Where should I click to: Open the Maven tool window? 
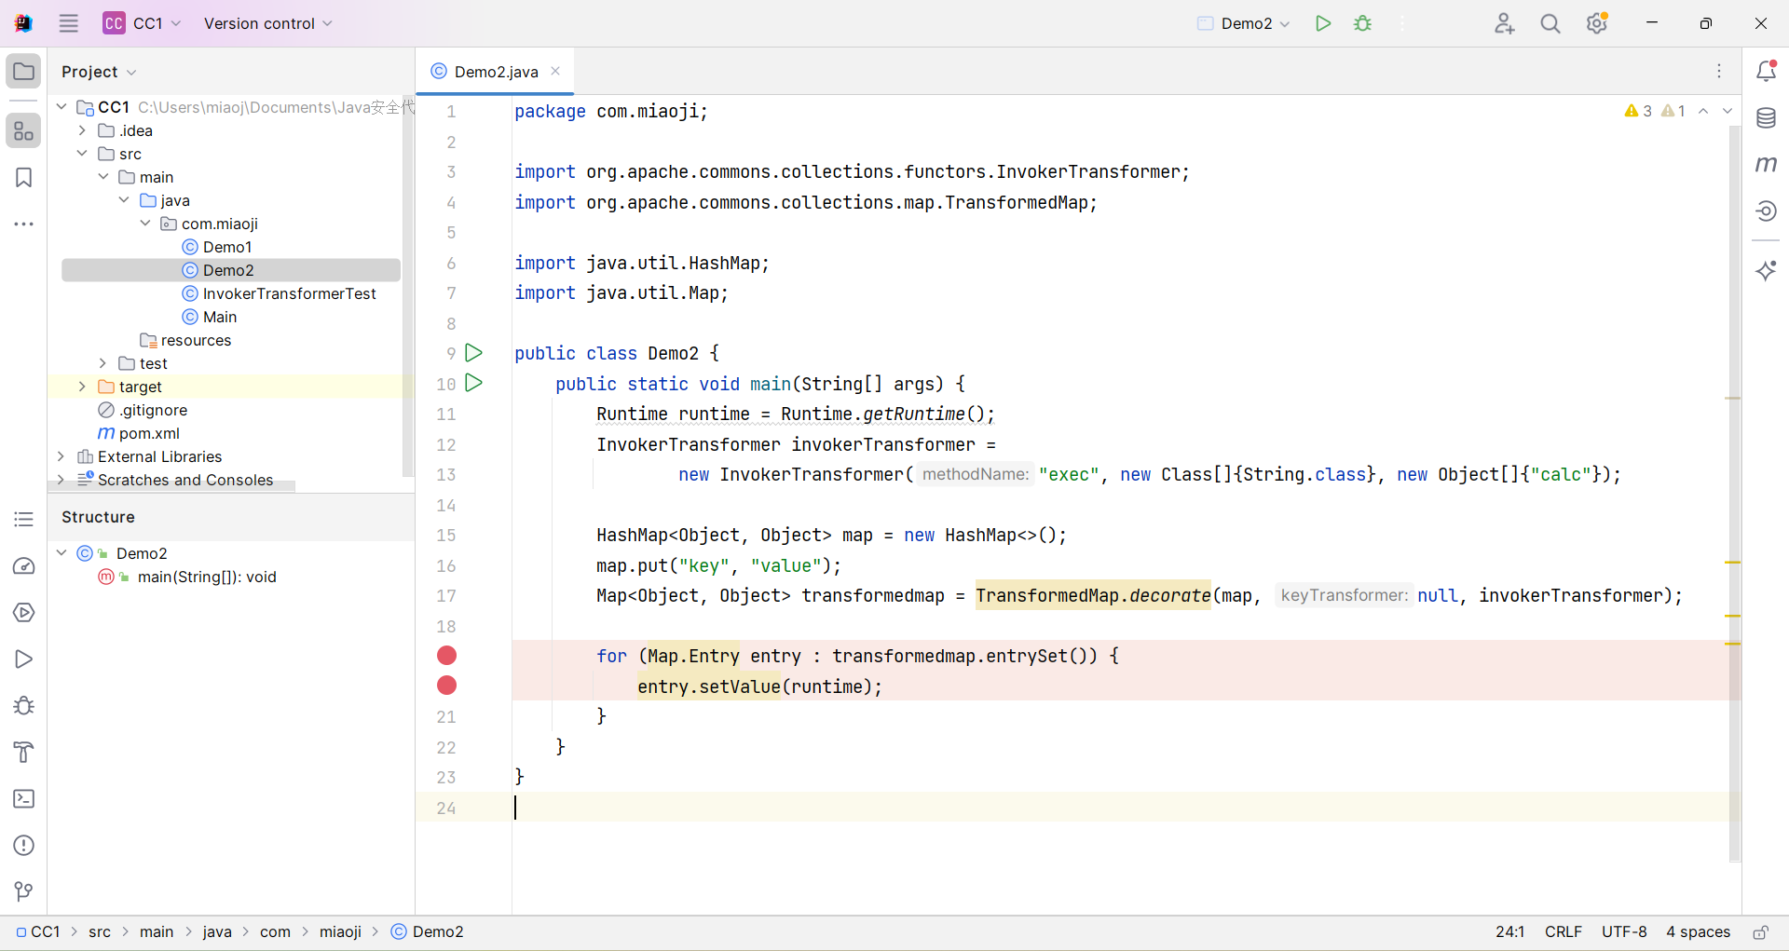pyautogui.click(x=1766, y=164)
